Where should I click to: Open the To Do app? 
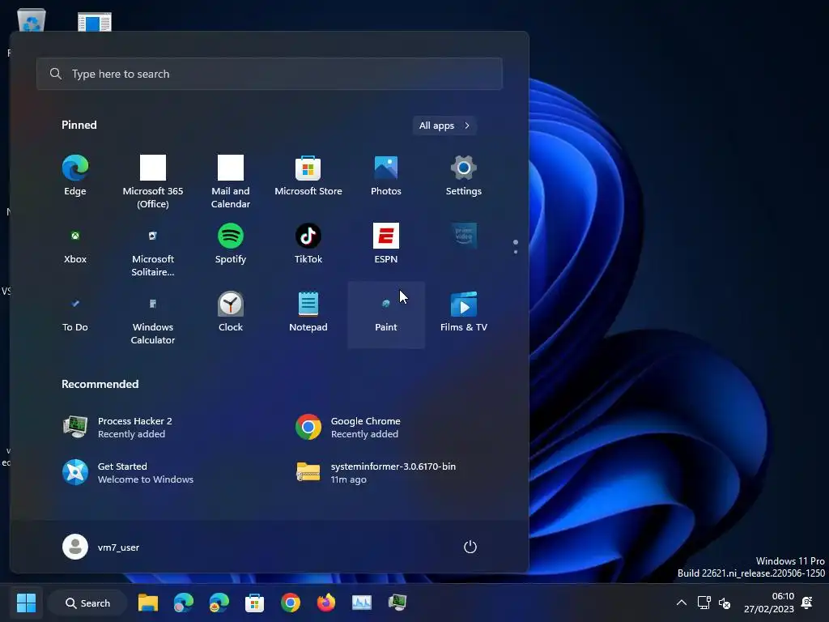(75, 313)
